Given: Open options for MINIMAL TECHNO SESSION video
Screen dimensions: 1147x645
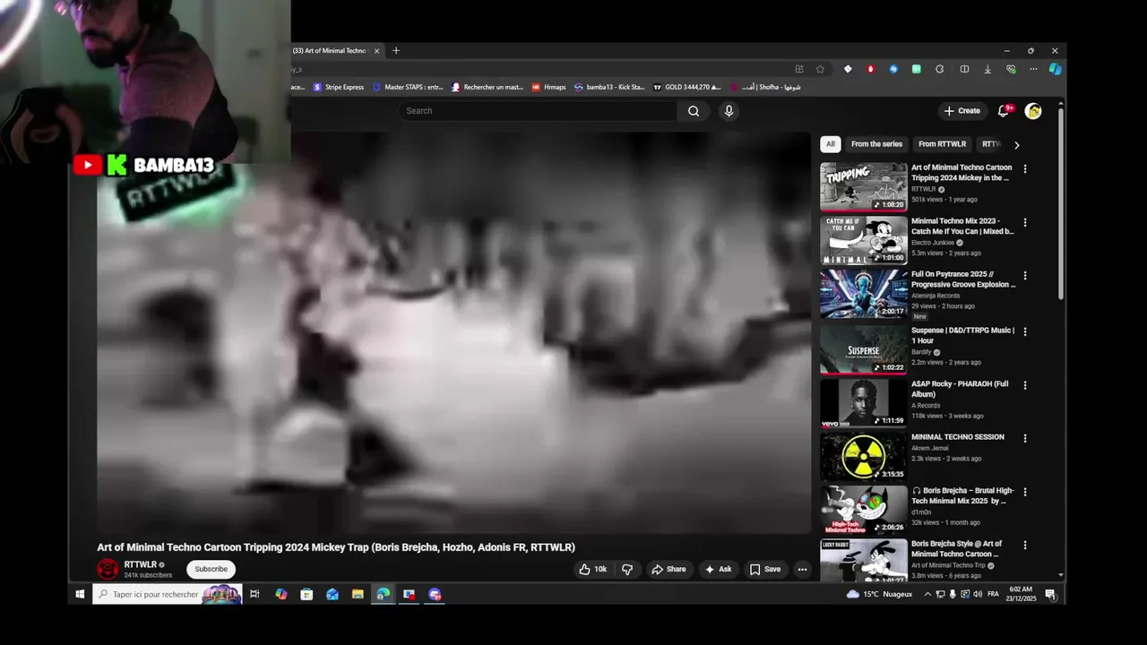Looking at the screenshot, I should [1025, 438].
